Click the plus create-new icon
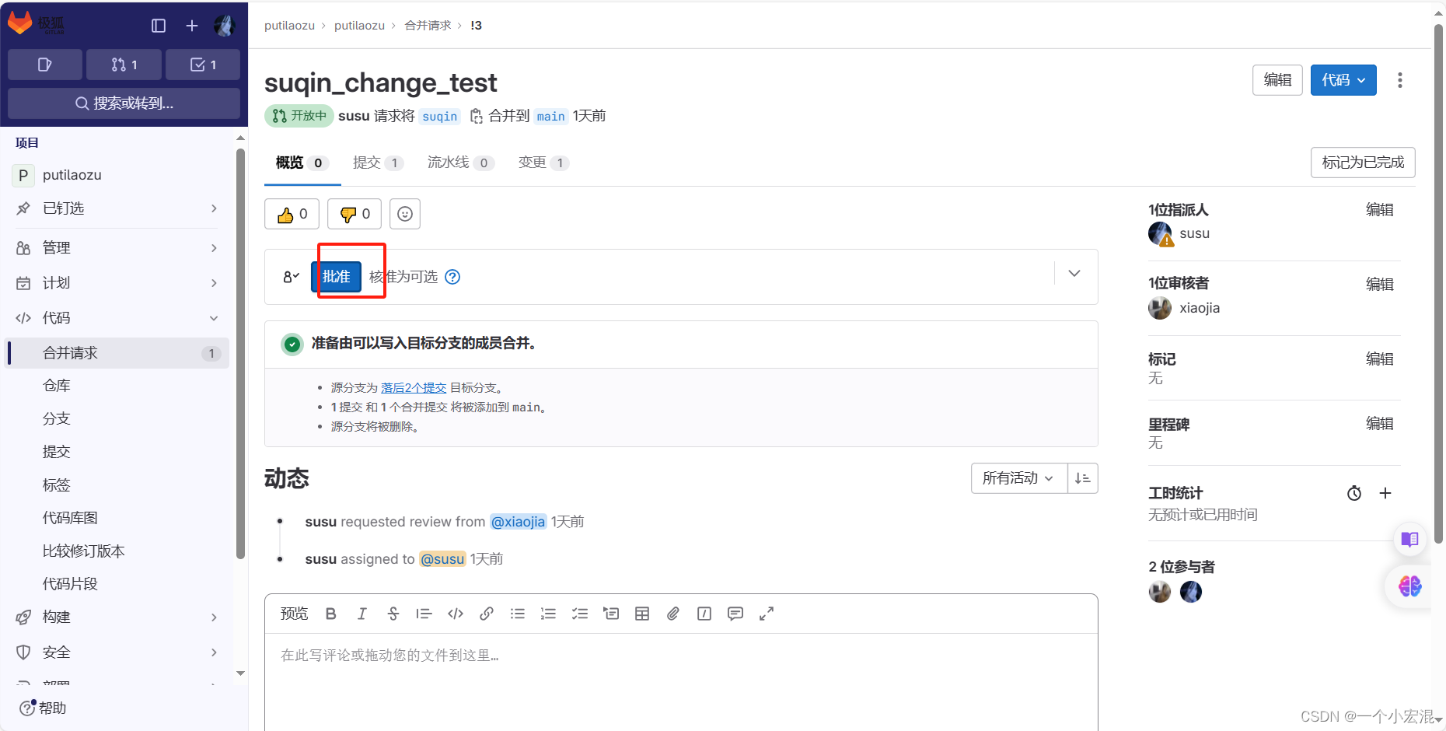The image size is (1446, 731). [192, 26]
